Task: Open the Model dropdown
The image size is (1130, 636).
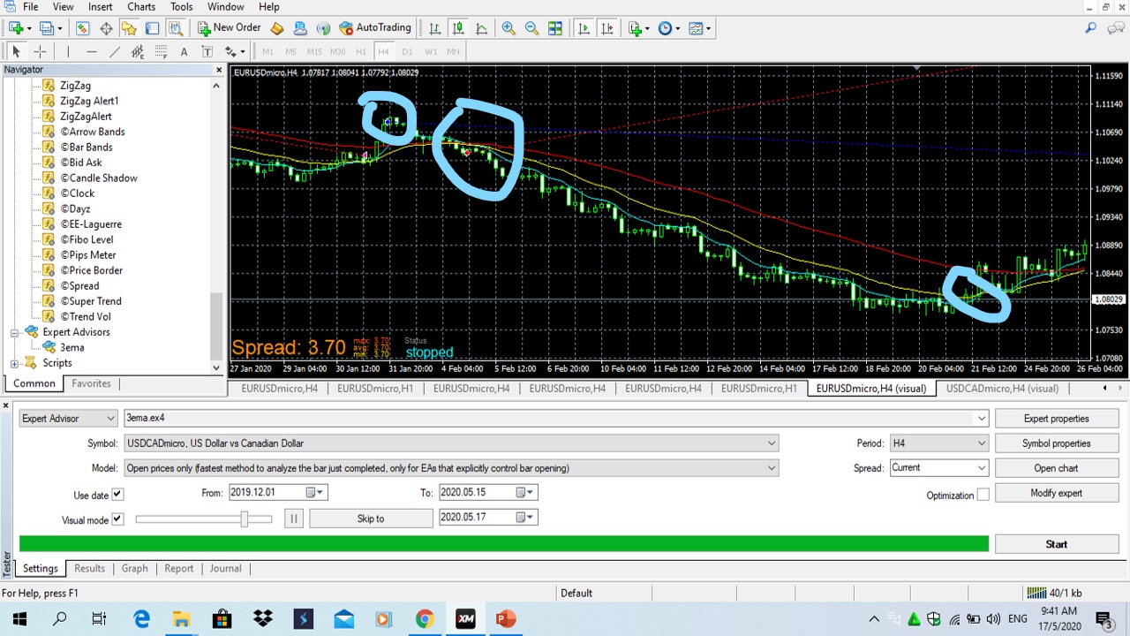Action: (772, 468)
